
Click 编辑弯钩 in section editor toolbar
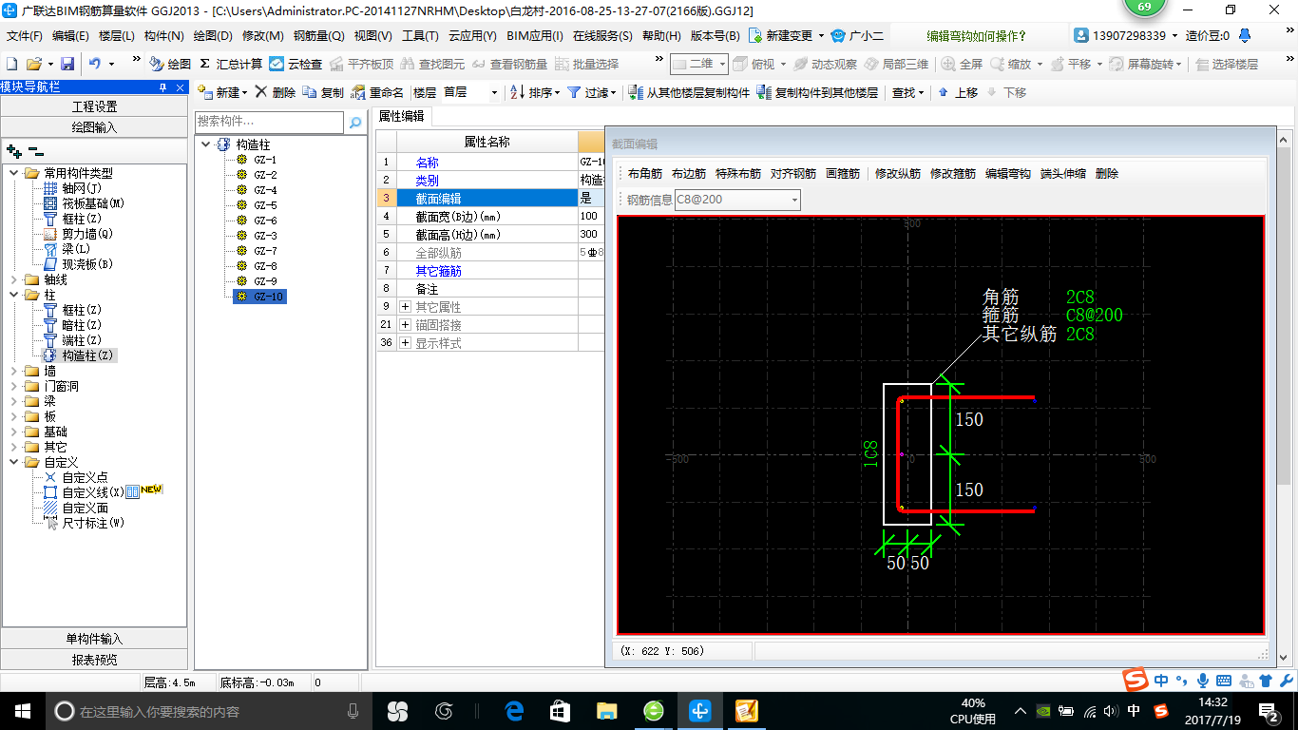(x=1008, y=174)
